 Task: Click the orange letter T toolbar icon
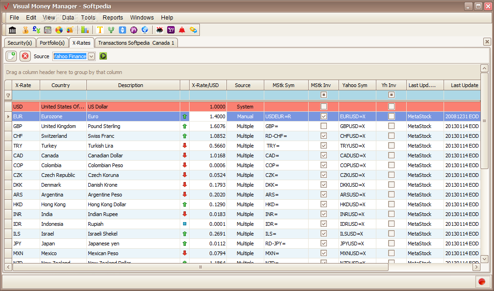click(x=100, y=30)
